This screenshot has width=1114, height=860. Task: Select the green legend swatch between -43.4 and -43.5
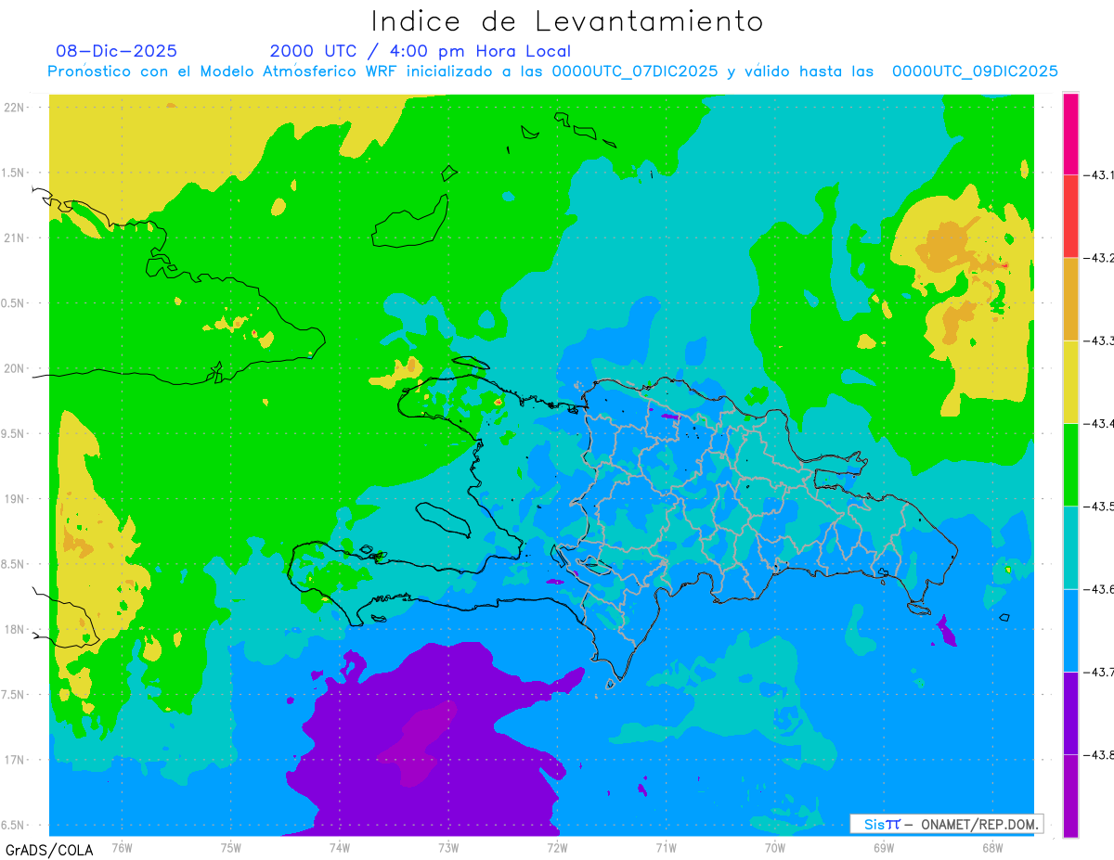1070,464
